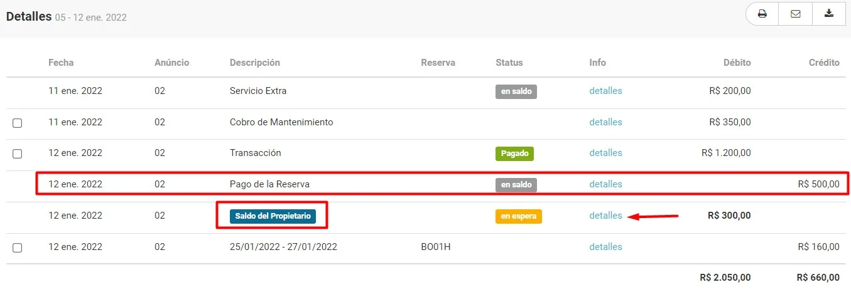Click the R$ 300,00 debit amount
Viewport: 851px width, 292px height.
(x=729, y=216)
